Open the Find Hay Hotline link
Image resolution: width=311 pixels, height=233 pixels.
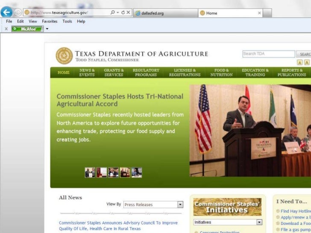point(296,211)
